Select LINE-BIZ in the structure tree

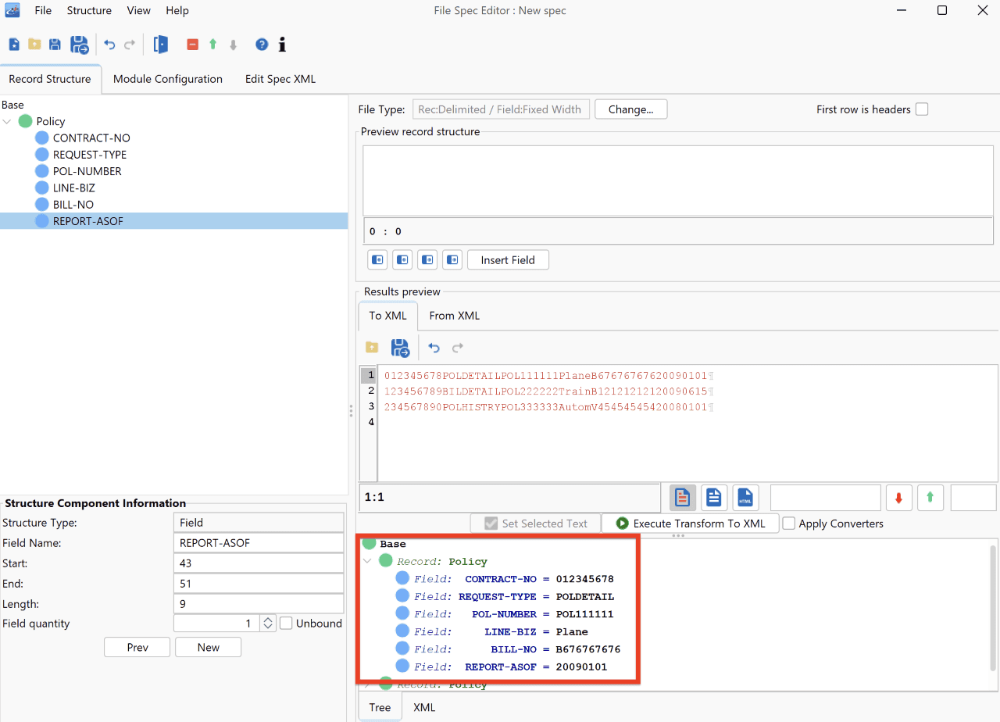pyautogui.click(x=74, y=188)
